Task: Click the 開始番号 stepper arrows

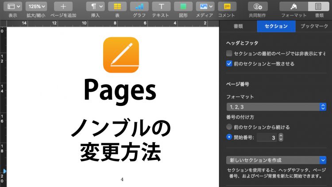Action: click(281, 137)
